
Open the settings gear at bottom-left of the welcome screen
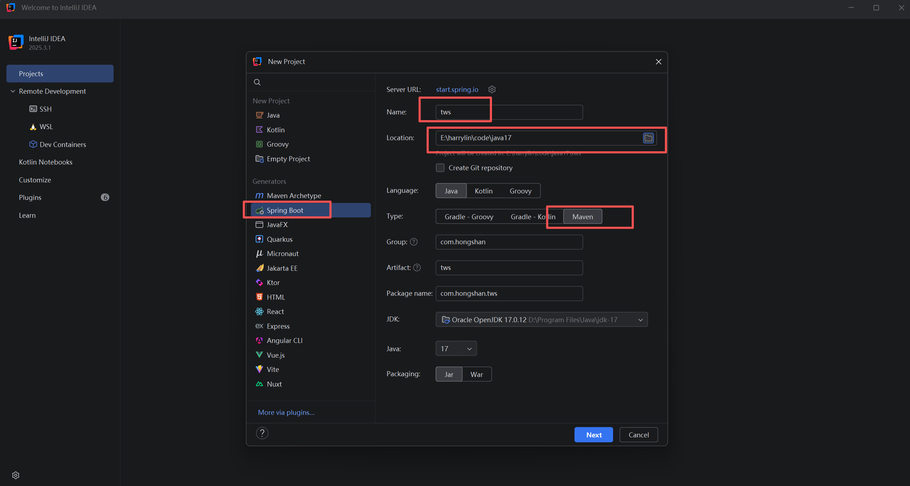tap(16, 475)
